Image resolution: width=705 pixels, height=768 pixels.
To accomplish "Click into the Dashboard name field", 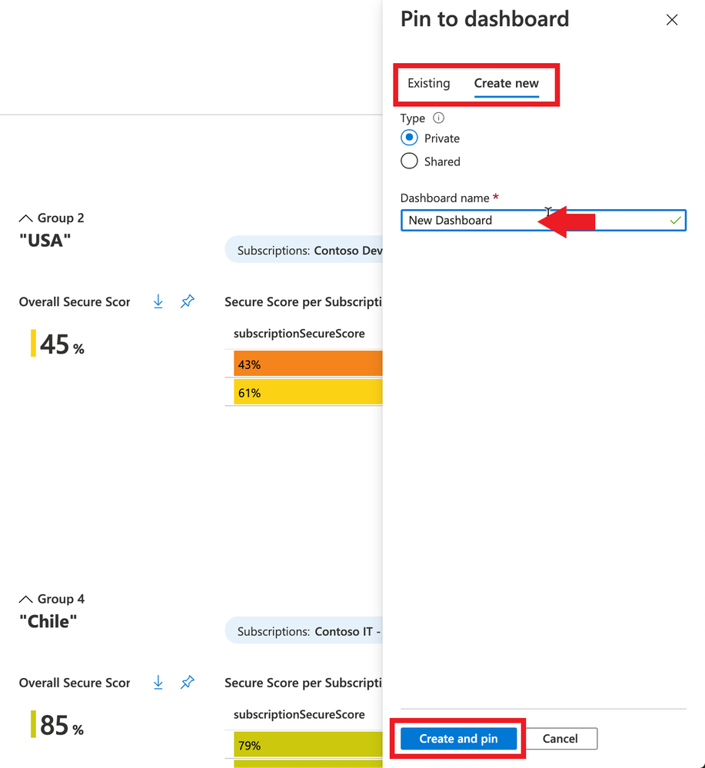I will point(544,221).
